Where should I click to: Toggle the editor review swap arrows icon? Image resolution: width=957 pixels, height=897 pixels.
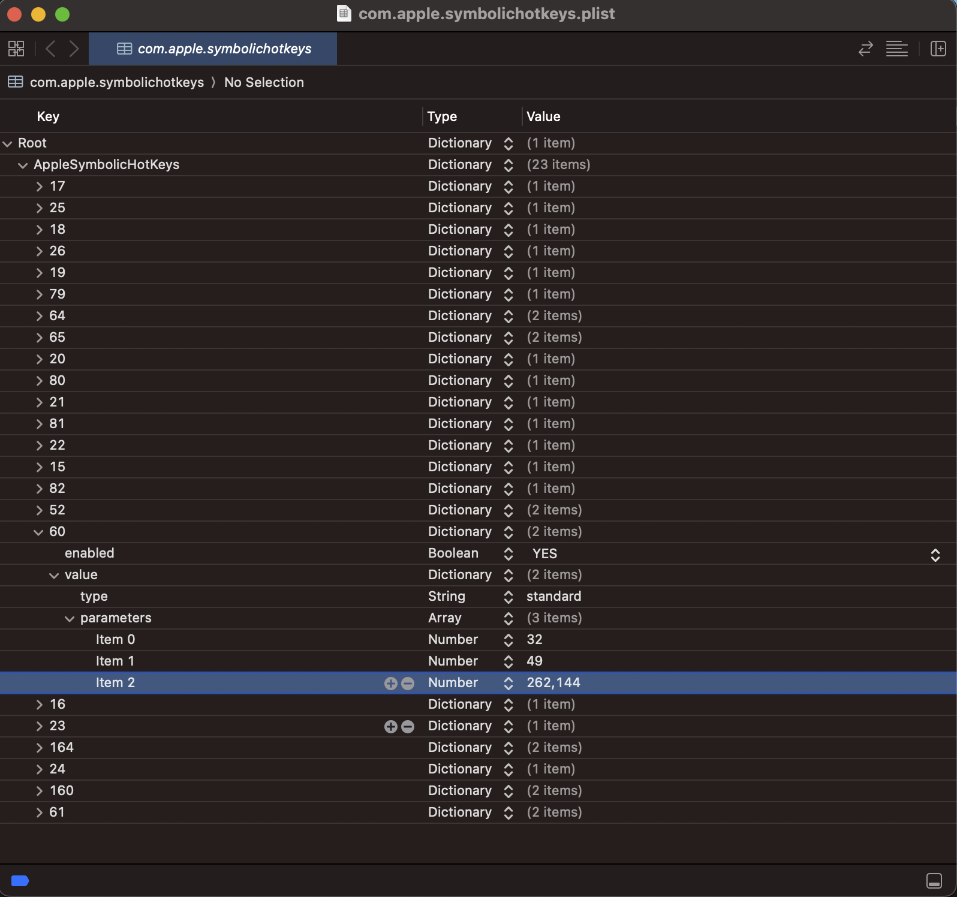865,49
